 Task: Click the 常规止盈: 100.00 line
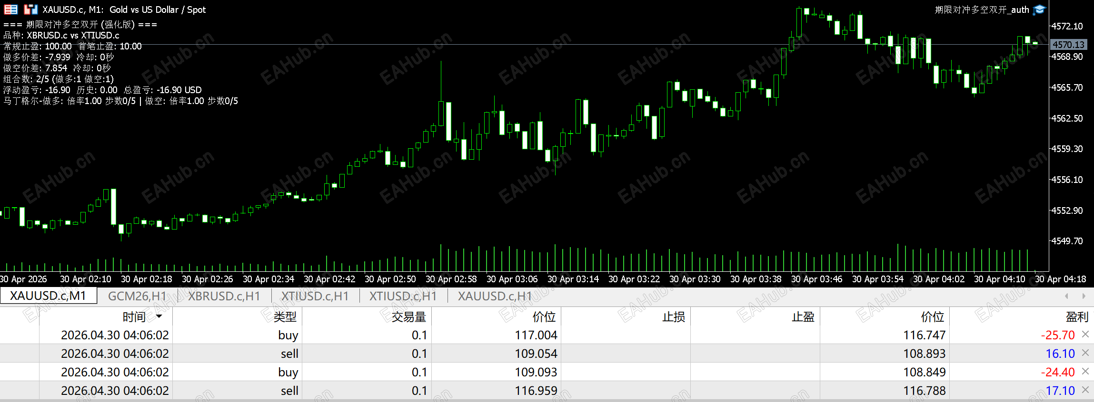click(72, 46)
